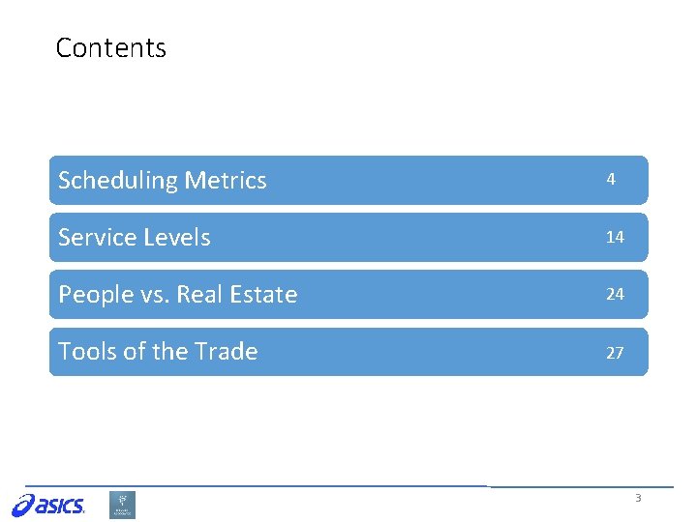
Task: Click slide number 3 in the corner
Action: (638, 498)
